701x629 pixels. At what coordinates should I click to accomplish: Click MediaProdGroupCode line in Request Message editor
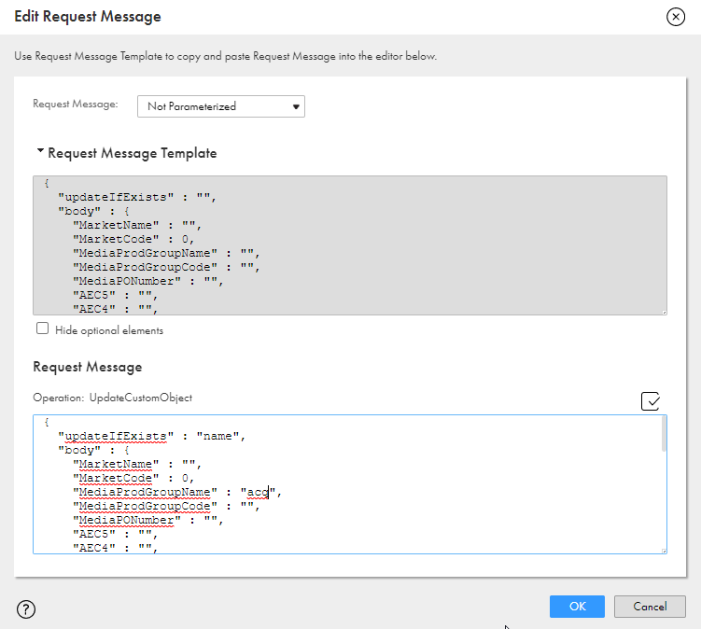(166, 506)
